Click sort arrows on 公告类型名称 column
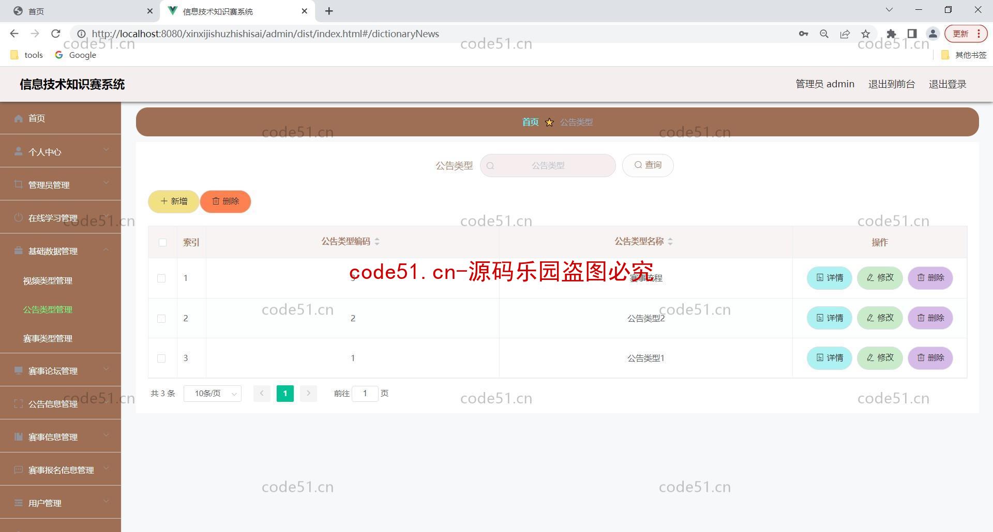 (x=670, y=241)
